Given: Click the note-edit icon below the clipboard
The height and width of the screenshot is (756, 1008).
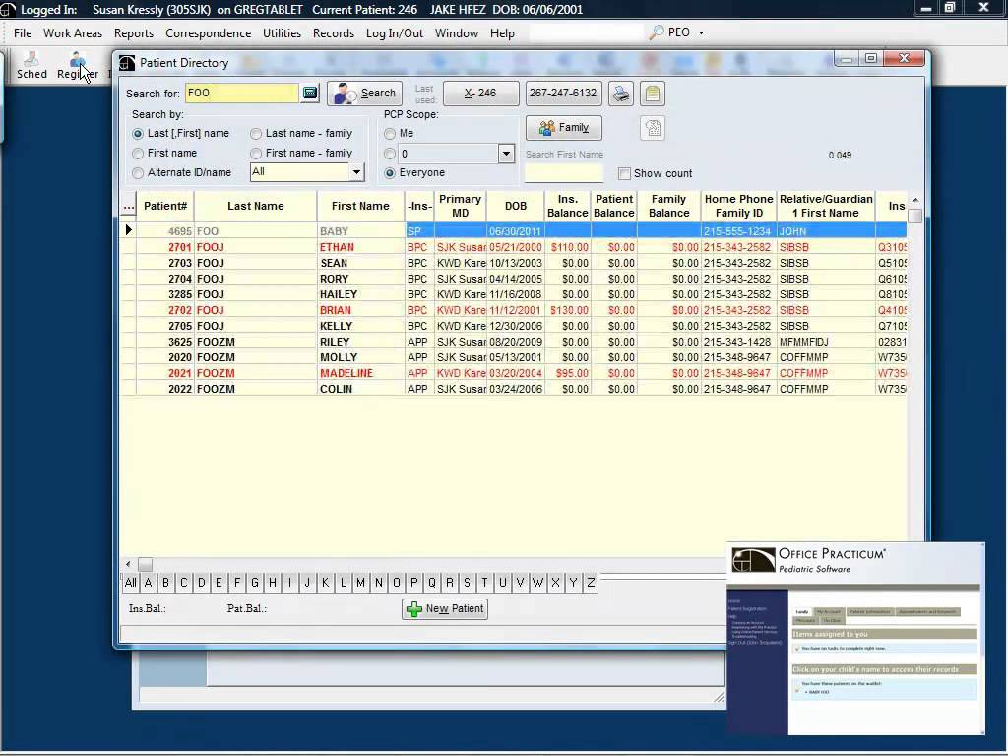Looking at the screenshot, I should point(652,129).
